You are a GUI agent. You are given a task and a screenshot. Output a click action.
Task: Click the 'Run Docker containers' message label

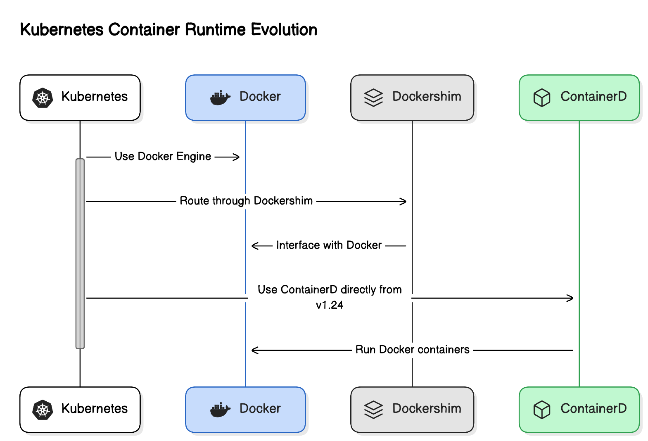coord(412,350)
